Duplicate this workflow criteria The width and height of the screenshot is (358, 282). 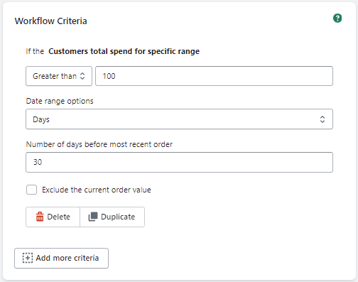112,217
